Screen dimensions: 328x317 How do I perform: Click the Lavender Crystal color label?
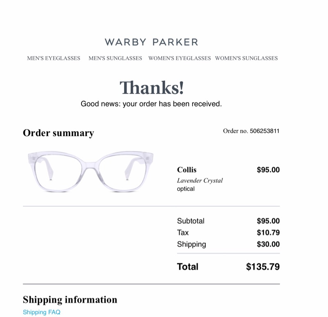(x=200, y=180)
